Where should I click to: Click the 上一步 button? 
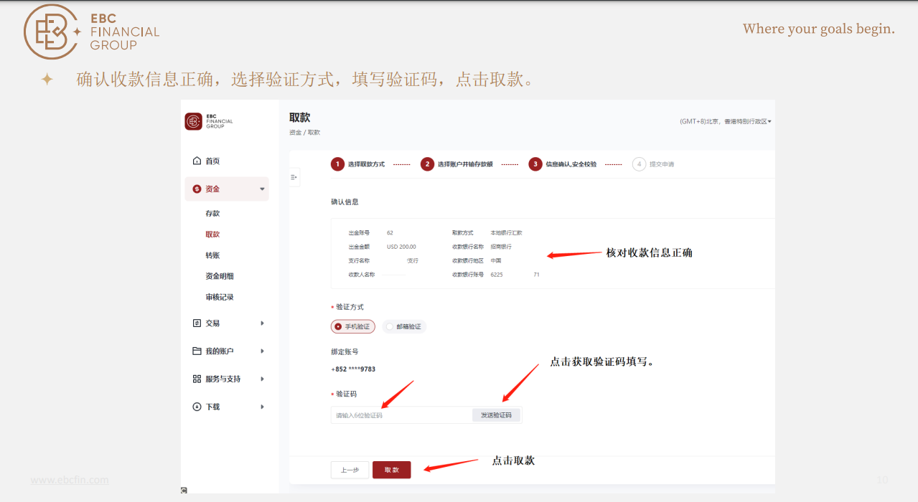[350, 469]
